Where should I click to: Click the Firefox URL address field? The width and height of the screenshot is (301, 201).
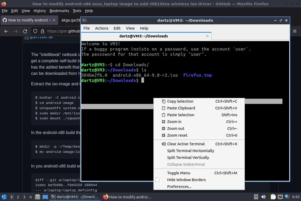(63, 31)
